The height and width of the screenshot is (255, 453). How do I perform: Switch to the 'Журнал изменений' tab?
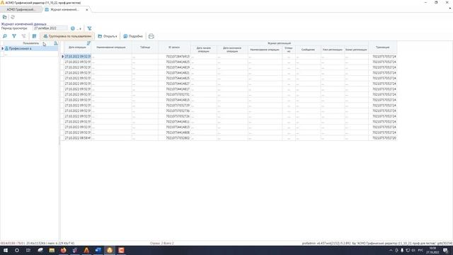[64, 9]
